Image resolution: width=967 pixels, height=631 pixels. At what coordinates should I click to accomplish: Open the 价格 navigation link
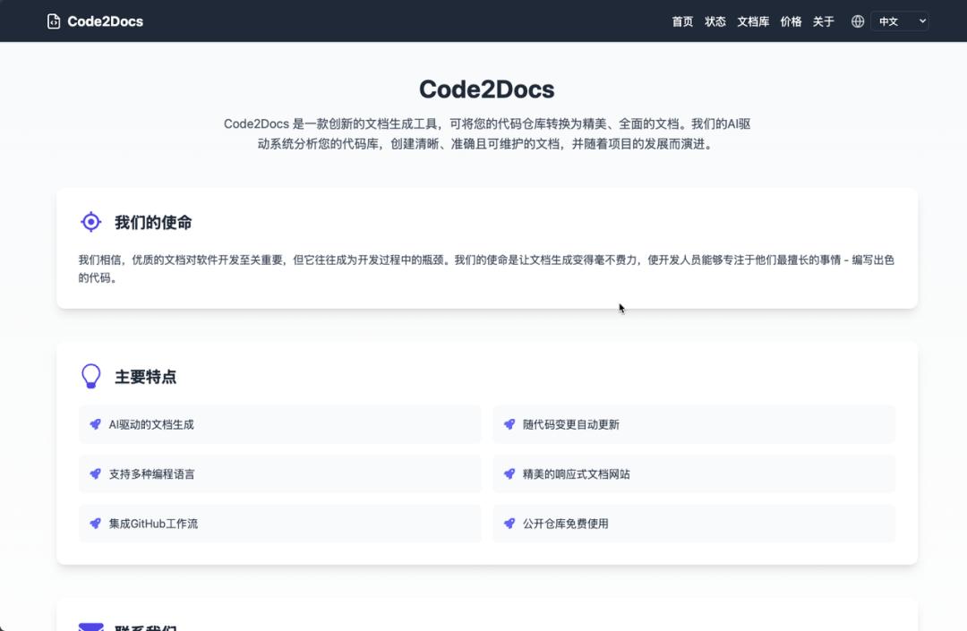point(791,21)
